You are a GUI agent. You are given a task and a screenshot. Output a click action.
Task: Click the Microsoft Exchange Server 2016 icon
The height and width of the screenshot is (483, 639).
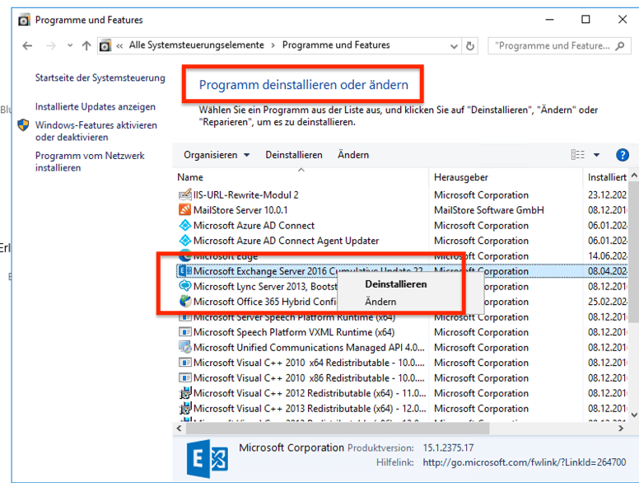click(184, 271)
